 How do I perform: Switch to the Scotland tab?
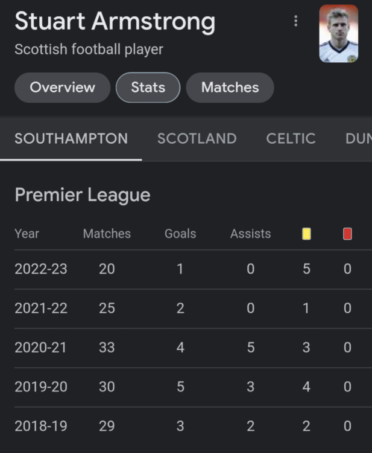click(x=197, y=138)
